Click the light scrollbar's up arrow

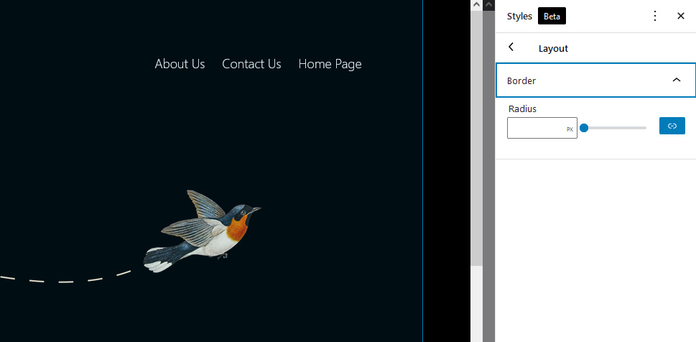pyautogui.click(x=476, y=5)
